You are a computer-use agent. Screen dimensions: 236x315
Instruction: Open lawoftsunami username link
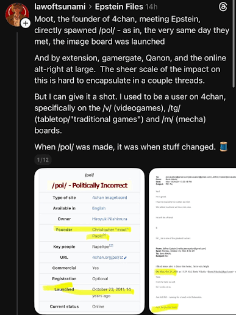click(x=60, y=7)
